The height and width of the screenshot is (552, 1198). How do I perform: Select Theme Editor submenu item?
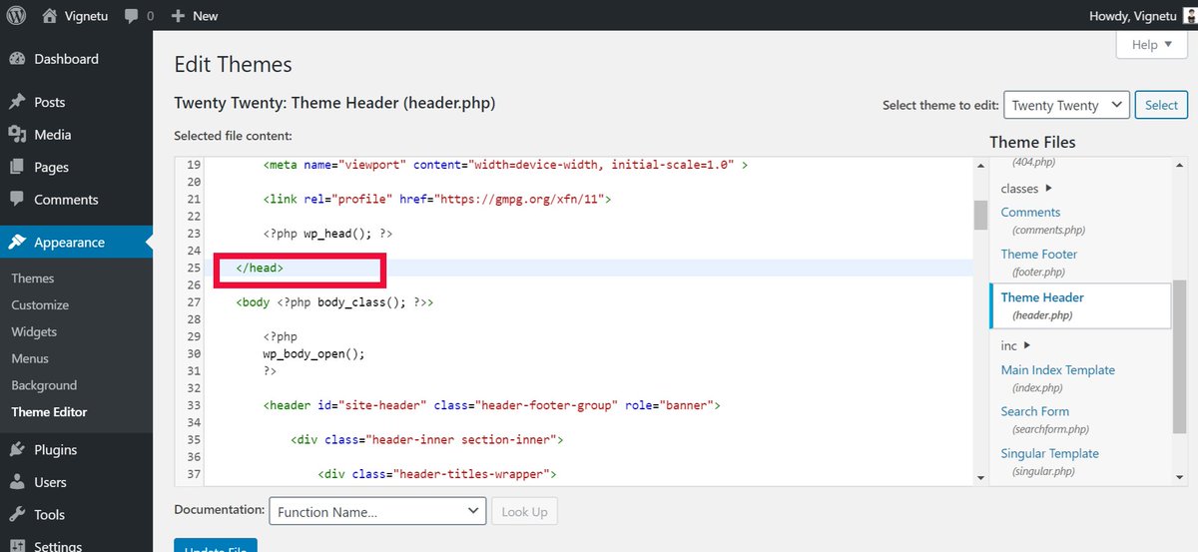click(x=49, y=412)
